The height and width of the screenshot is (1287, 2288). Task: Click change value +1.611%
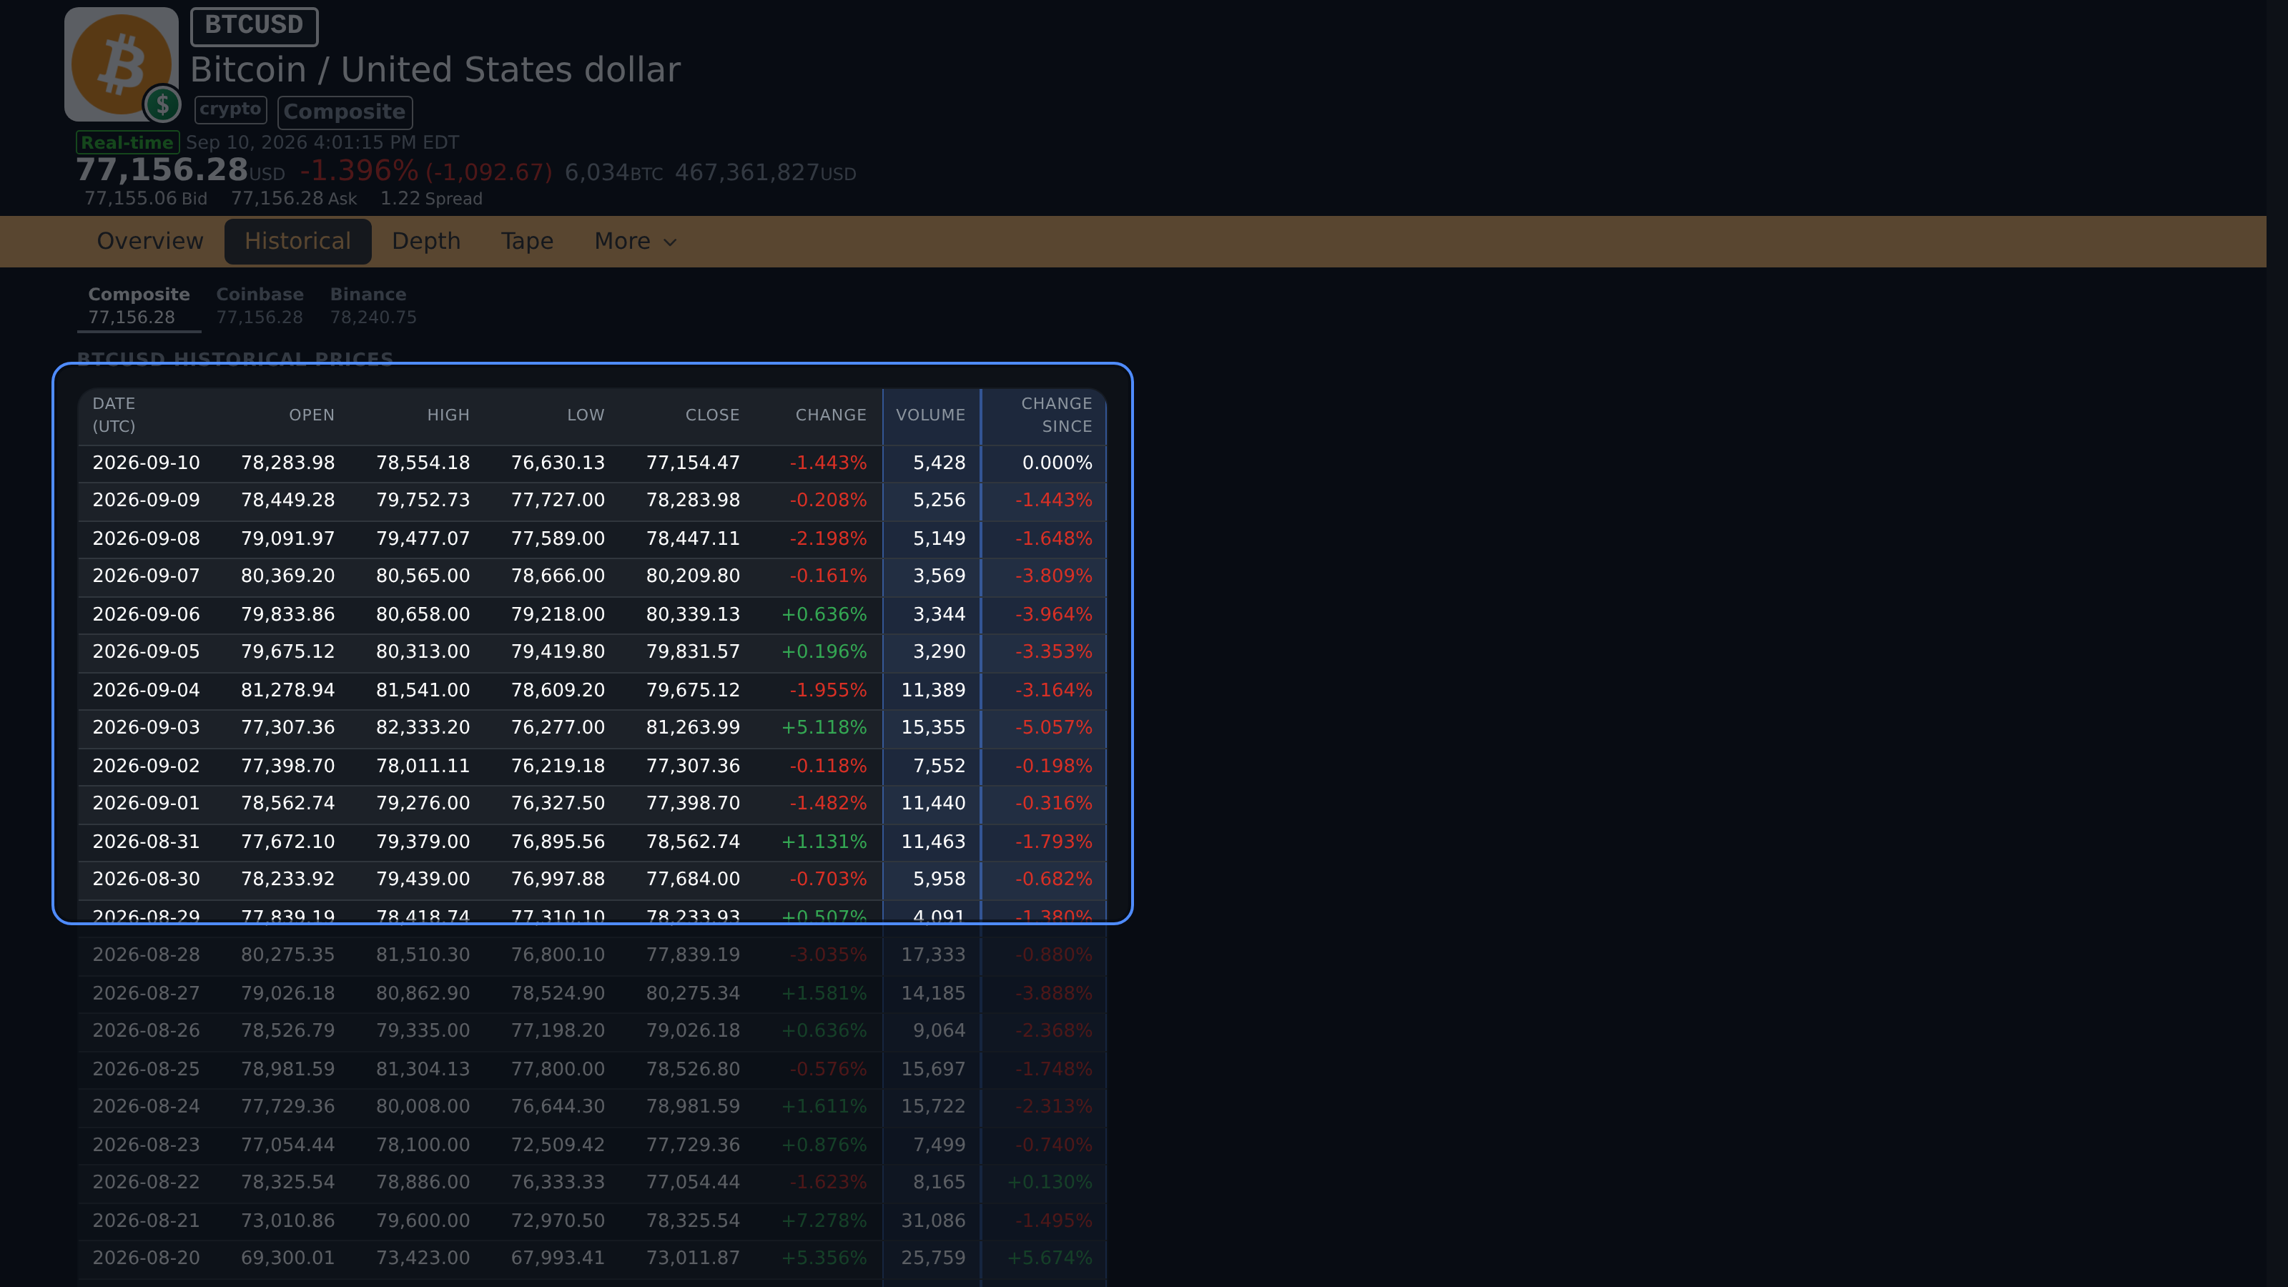pyautogui.click(x=824, y=1106)
